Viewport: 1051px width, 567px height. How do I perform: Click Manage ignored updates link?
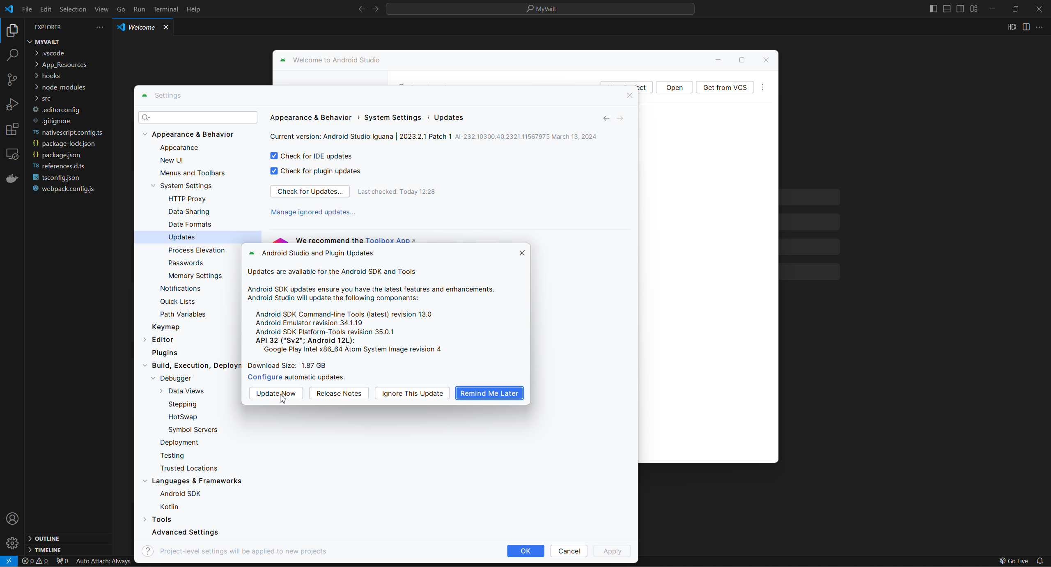pos(313,212)
